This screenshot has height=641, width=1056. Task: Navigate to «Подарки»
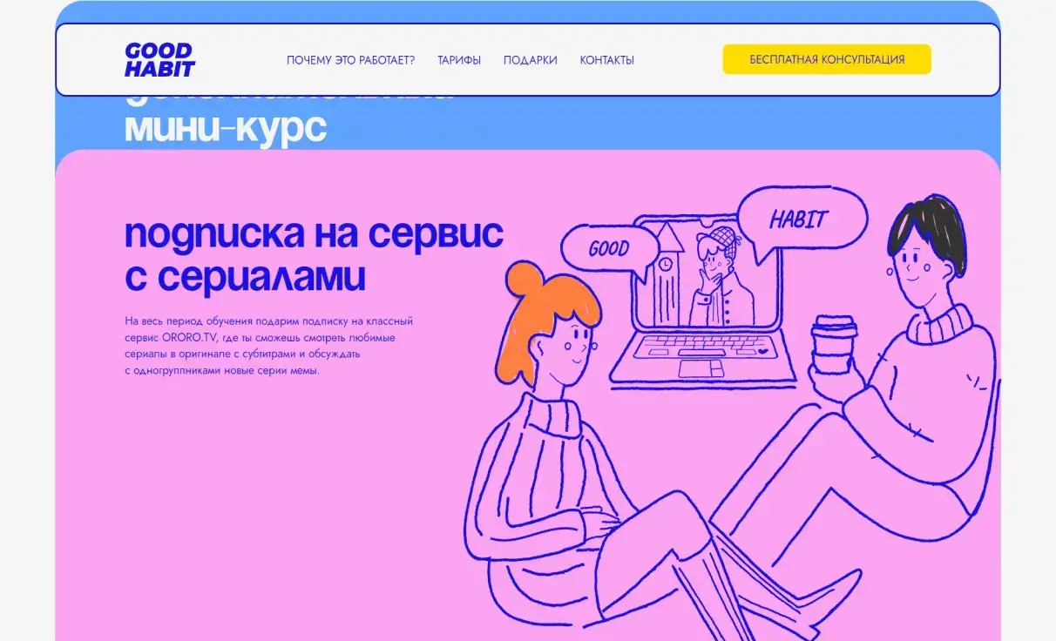coord(530,60)
